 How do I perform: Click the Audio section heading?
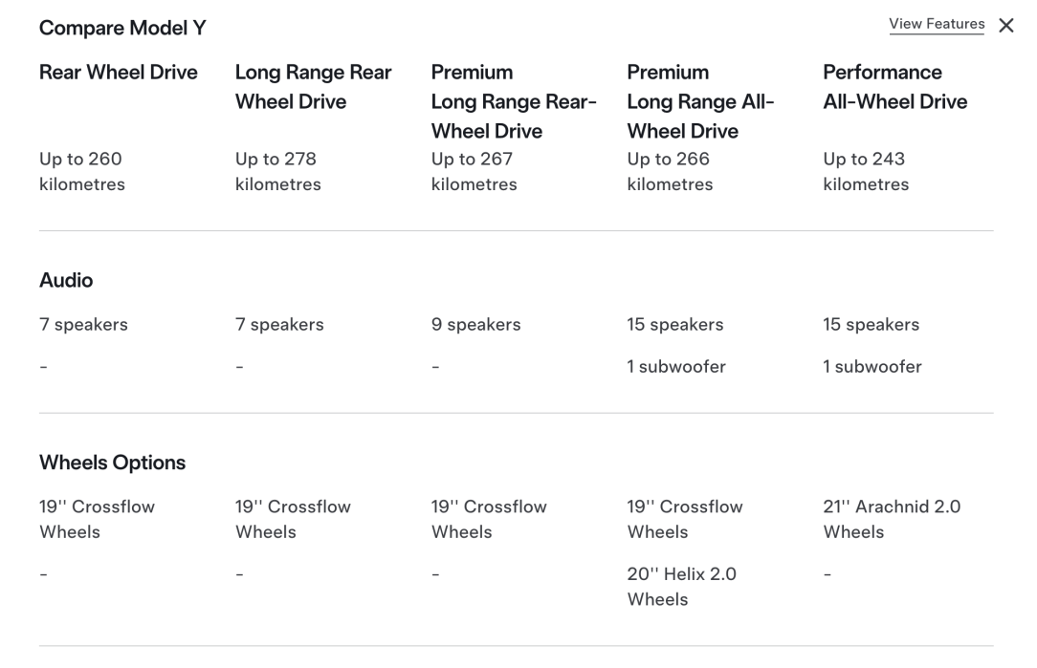click(x=66, y=280)
